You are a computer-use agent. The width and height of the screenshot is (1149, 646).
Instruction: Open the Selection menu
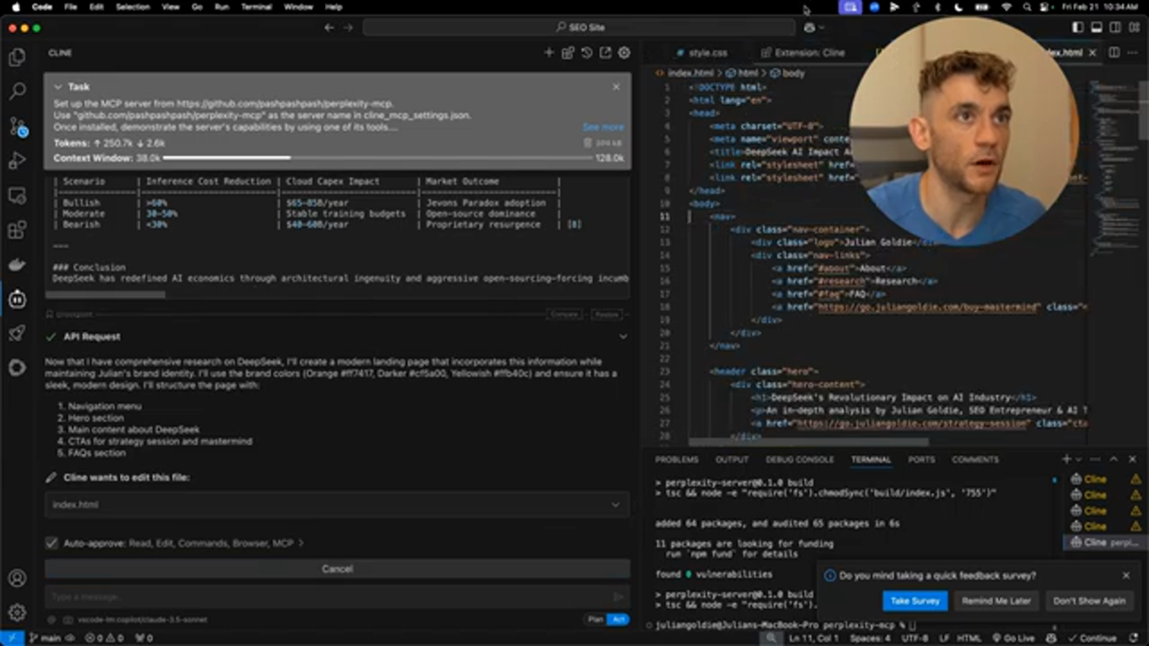coord(132,6)
